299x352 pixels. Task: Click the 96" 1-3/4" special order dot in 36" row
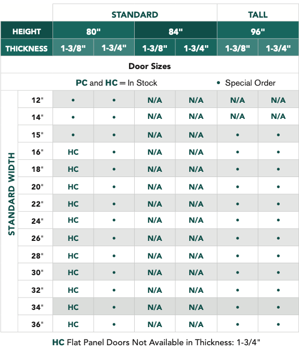[x=278, y=324]
